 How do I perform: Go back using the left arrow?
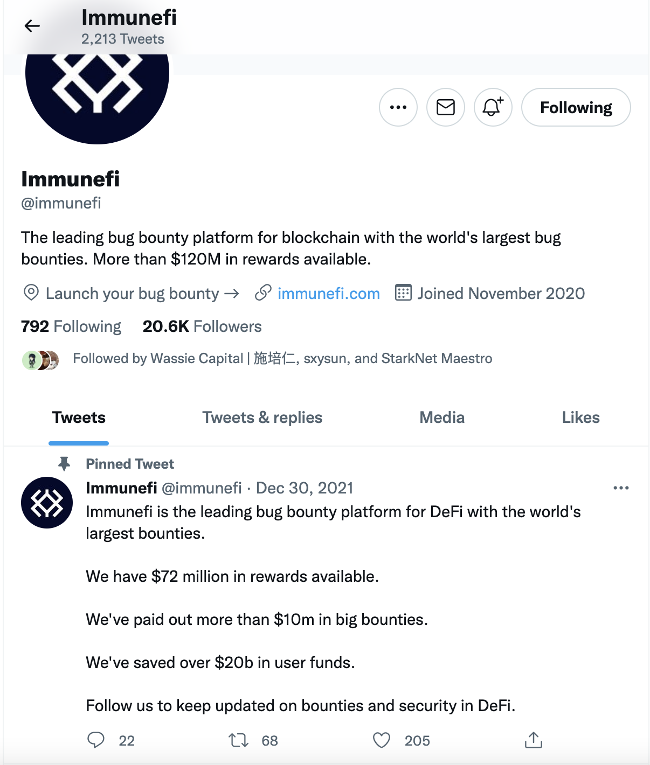coord(32,26)
